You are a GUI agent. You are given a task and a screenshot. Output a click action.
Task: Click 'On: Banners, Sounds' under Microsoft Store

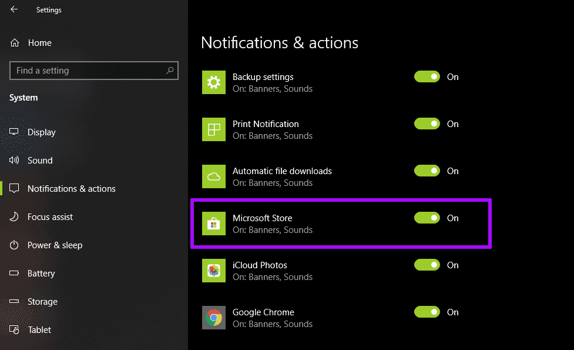pyautogui.click(x=273, y=230)
